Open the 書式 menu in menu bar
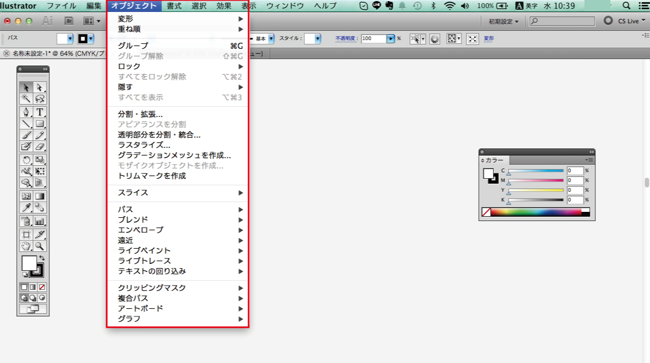This screenshot has height=363, width=650. [x=174, y=6]
